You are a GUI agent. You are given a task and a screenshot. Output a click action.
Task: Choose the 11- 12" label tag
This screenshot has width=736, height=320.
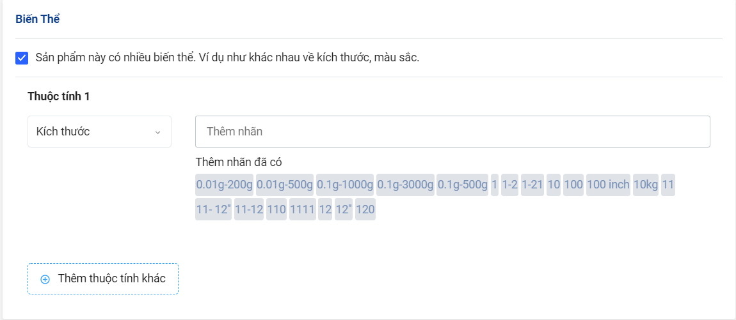(x=214, y=210)
